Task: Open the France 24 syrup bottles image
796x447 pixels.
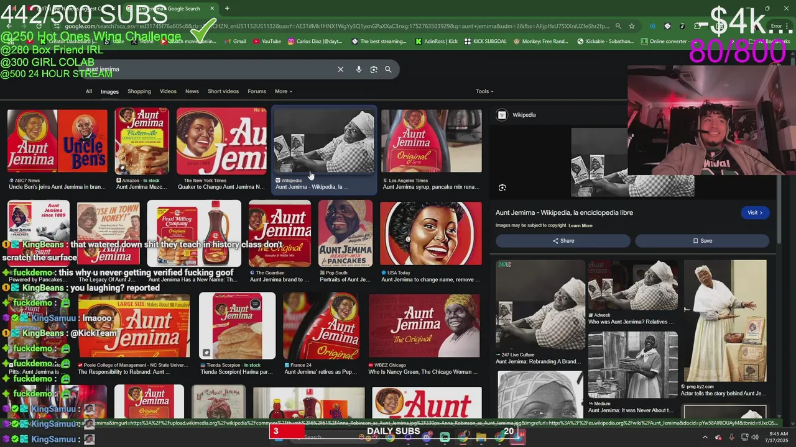Action: tap(322, 326)
